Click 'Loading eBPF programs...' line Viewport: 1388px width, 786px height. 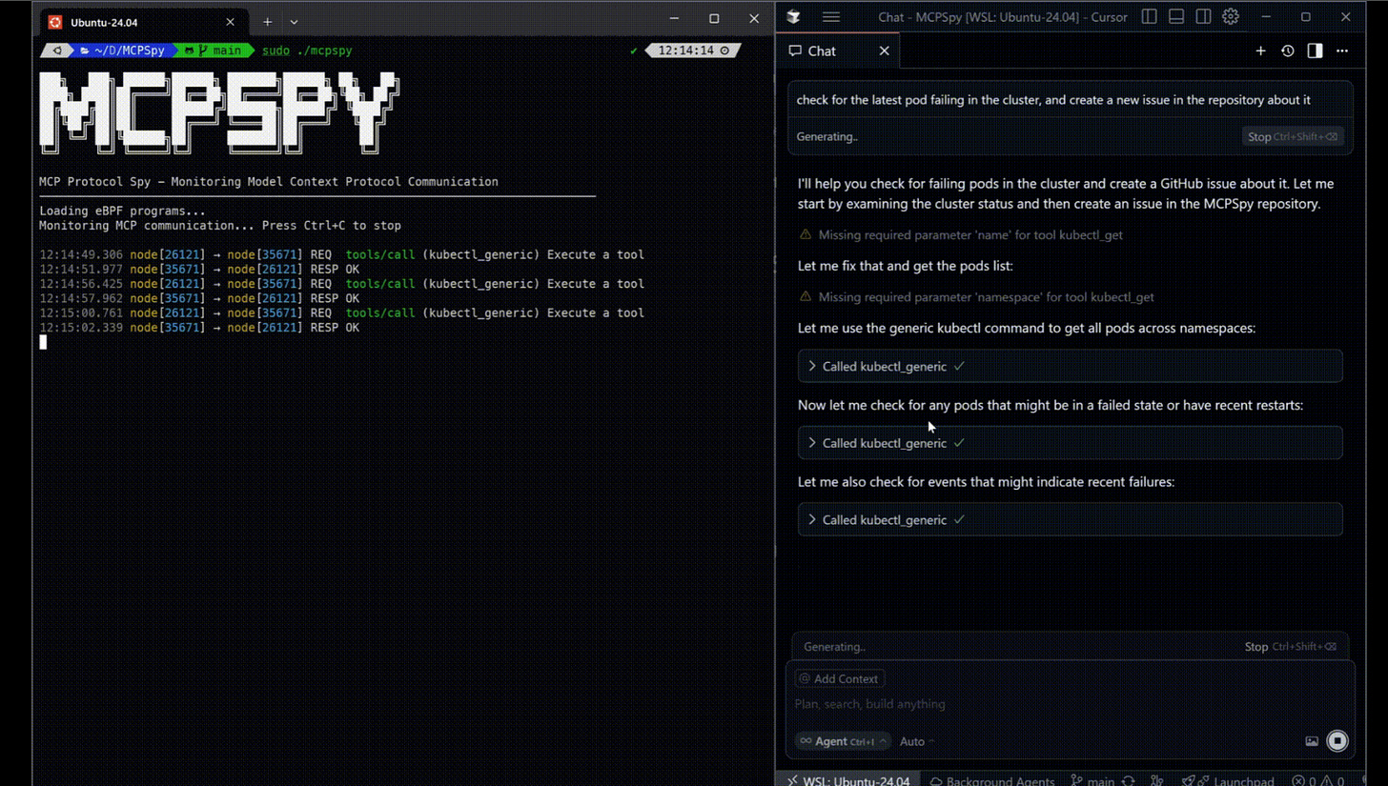coord(122,212)
